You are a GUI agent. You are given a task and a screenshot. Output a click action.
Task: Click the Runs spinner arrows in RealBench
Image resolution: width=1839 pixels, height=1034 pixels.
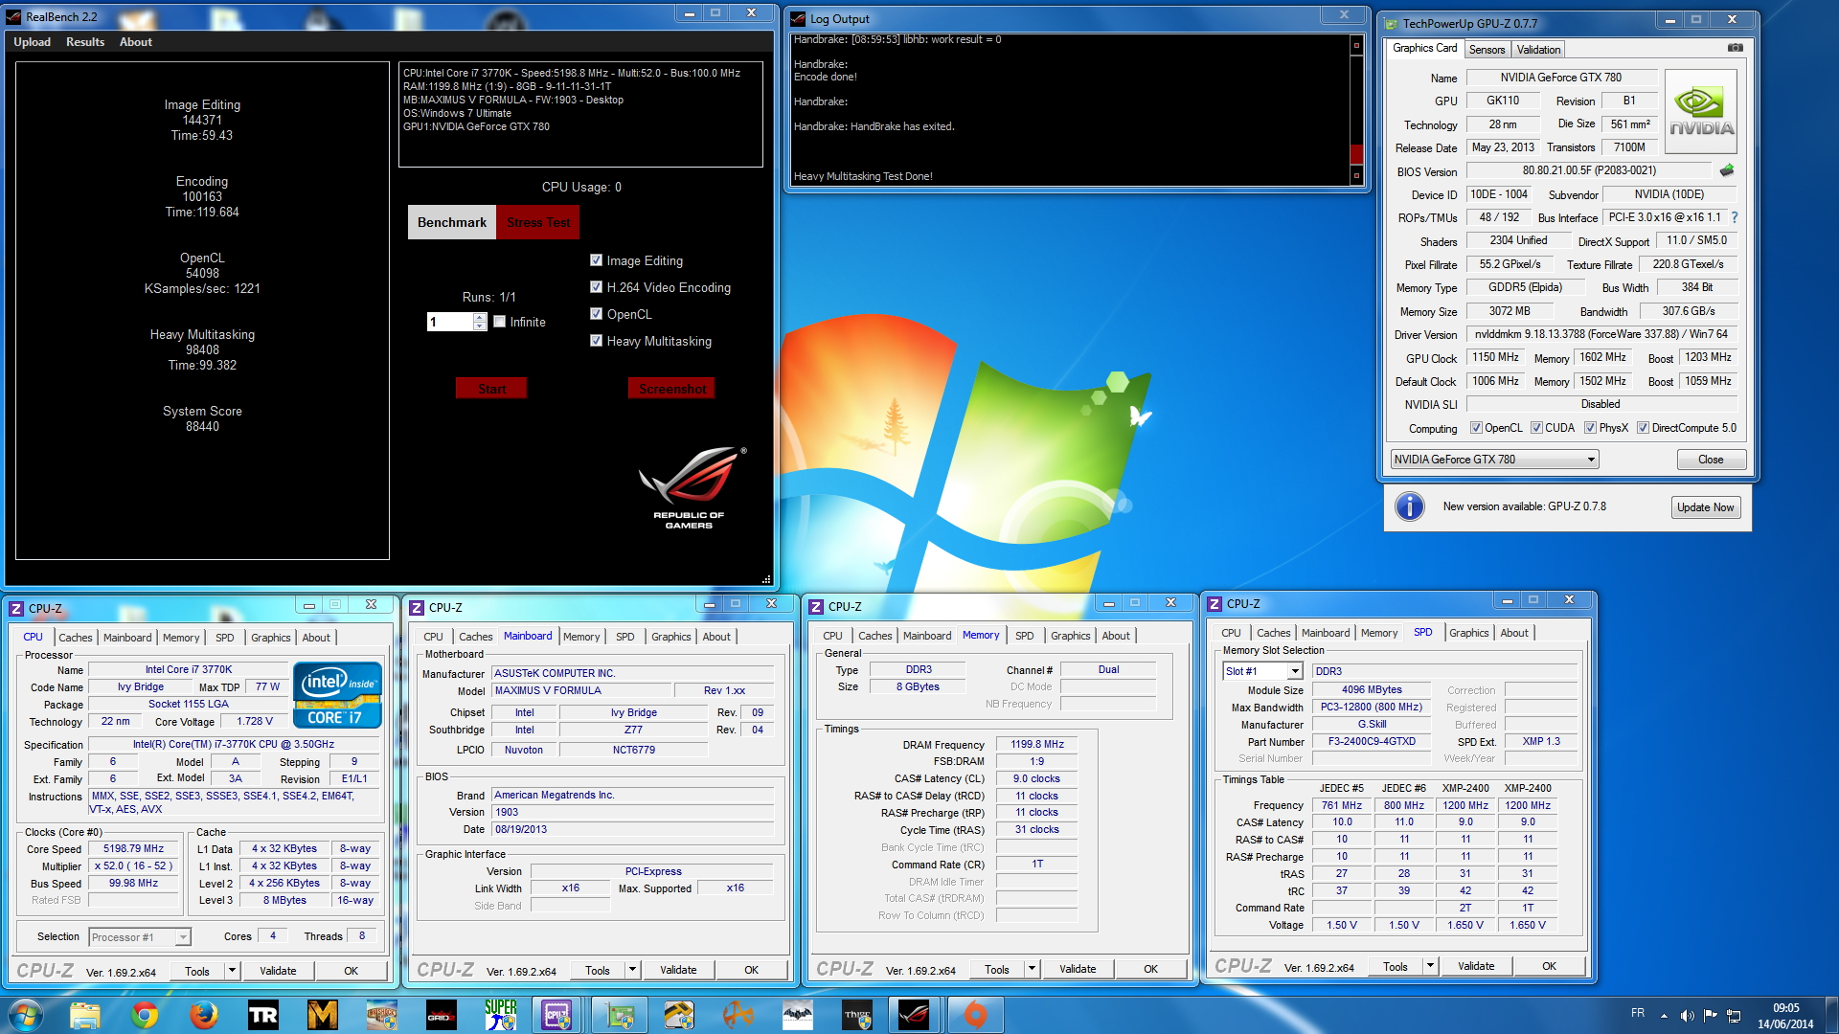[x=480, y=322]
